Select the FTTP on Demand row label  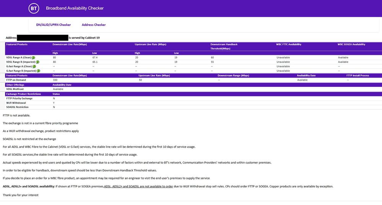pyautogui.click(x=16, y=80)
